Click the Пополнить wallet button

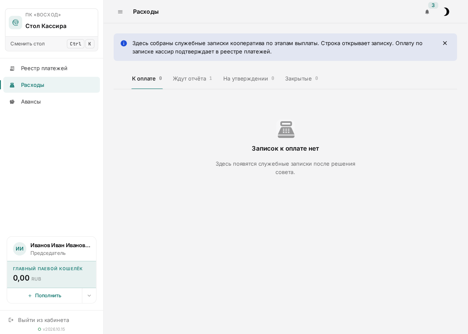[x=45, y=296]
